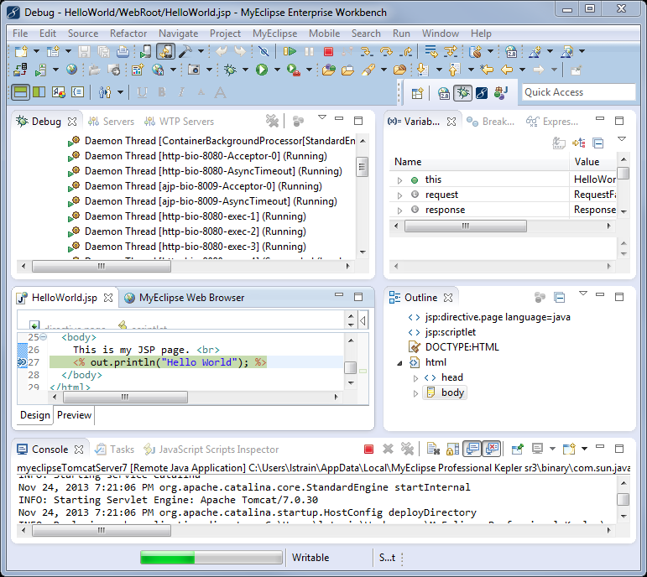Toggle Scroll Lock in the Console toolbar

point(451,450)
